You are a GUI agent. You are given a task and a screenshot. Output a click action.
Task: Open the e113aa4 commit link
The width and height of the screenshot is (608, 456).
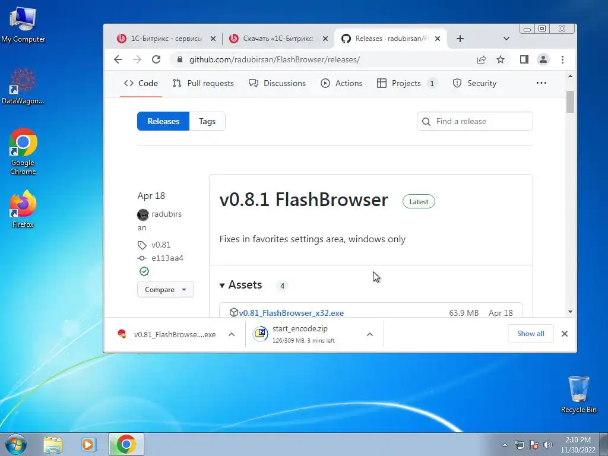[x=167, y=258]
